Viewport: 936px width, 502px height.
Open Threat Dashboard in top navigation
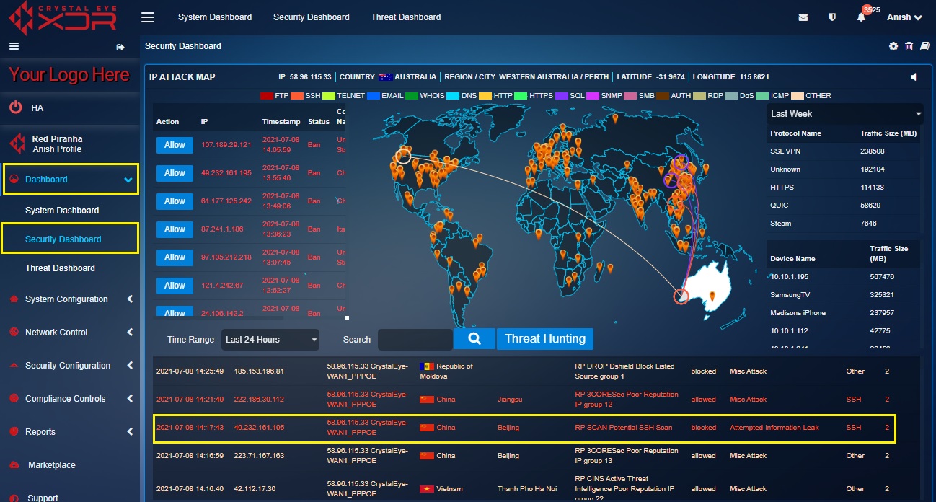[406, 17]
